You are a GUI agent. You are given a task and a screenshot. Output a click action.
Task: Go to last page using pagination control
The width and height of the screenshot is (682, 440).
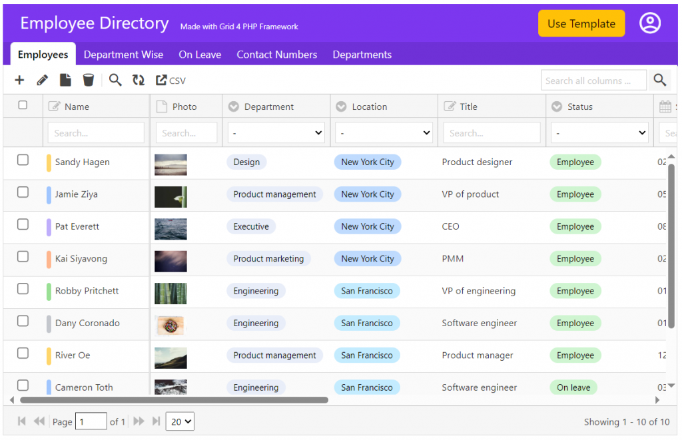click(155, 421)
